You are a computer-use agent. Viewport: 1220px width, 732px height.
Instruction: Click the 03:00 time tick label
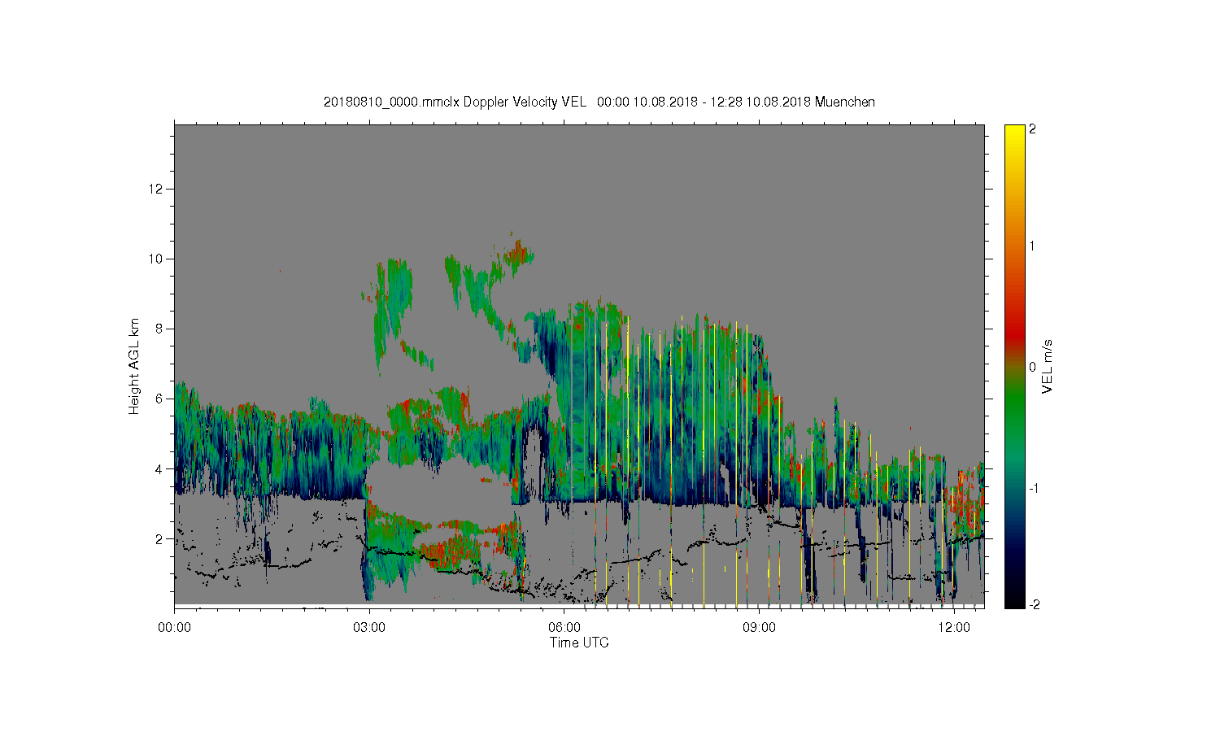click(369, 628)
